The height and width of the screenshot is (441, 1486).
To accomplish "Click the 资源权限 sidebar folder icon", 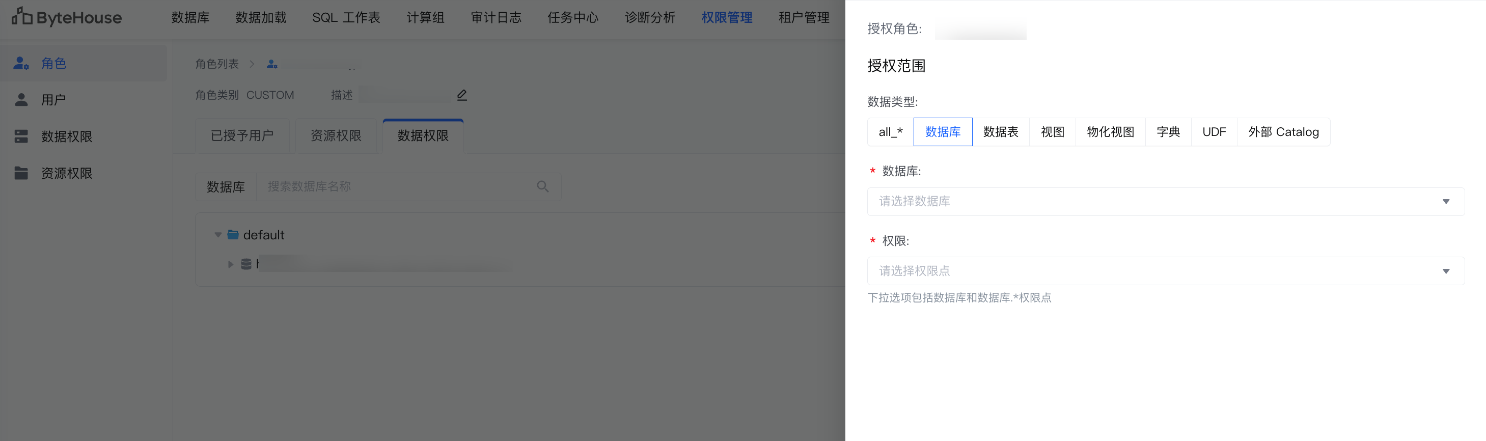I will pyautogui.click(x=21, y=173).
